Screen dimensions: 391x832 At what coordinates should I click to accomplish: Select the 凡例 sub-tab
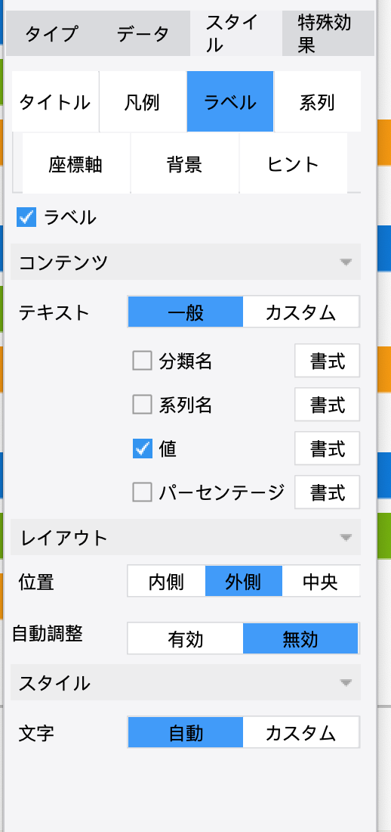(143, 101)
